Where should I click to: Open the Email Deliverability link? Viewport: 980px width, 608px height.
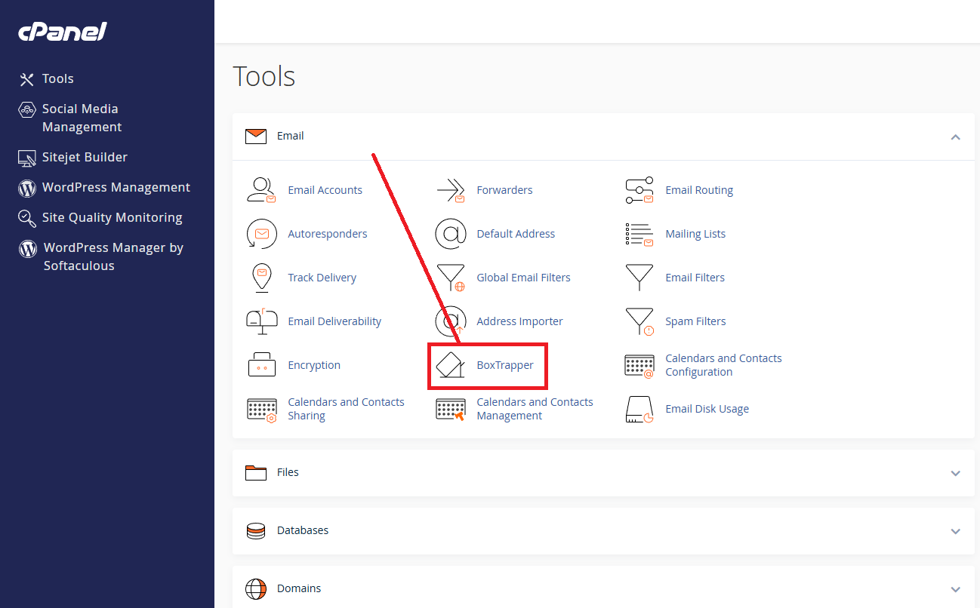(x=335, y=321)
